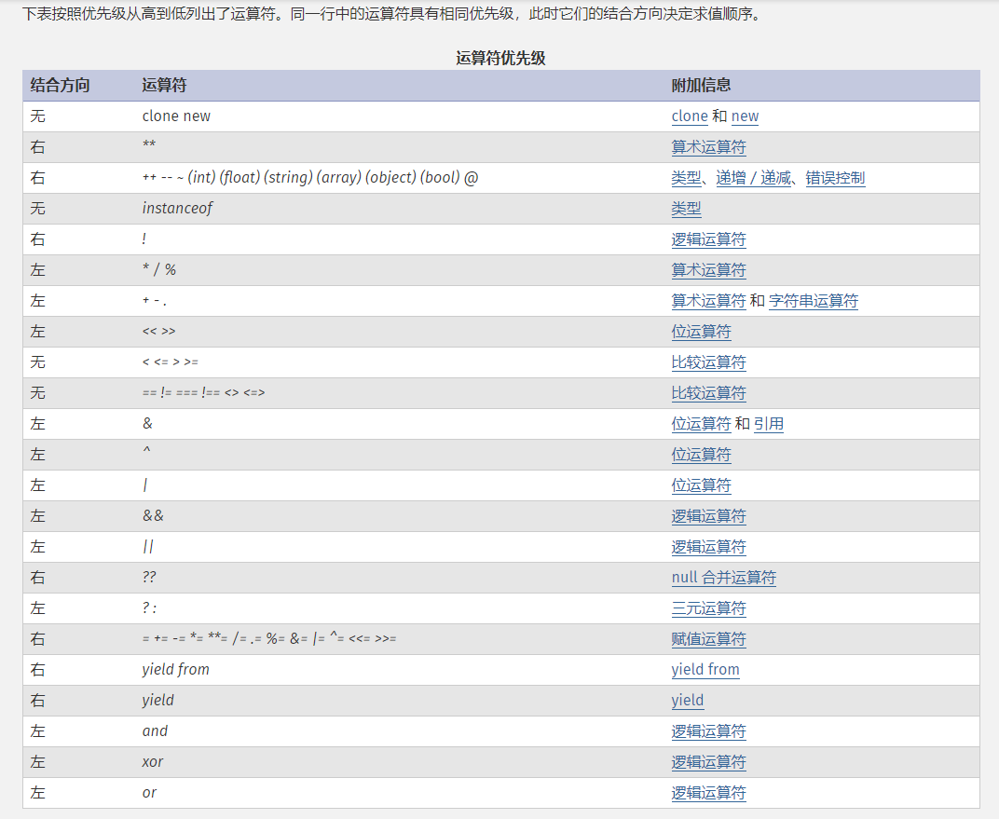
Task: Open 逻辑运算符 link in the xor row
Action: pyautogui.click(x=708, y=761)
